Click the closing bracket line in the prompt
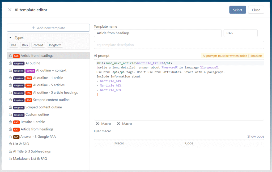The width and height of the screenshot is (272, 172). coord(97,95)
